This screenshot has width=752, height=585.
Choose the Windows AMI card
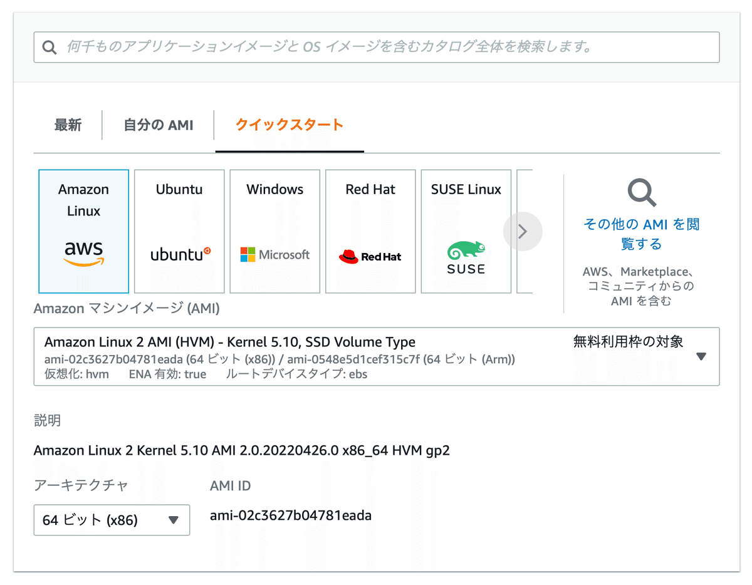[275, 231]
